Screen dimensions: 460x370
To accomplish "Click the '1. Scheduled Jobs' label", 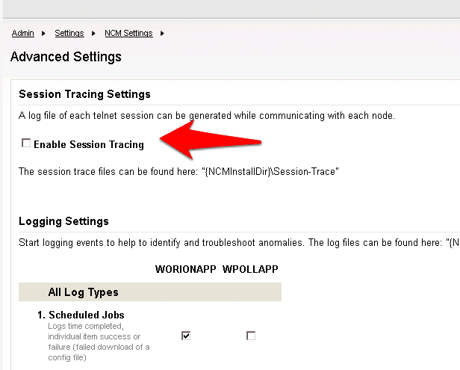I will [81, 315].
